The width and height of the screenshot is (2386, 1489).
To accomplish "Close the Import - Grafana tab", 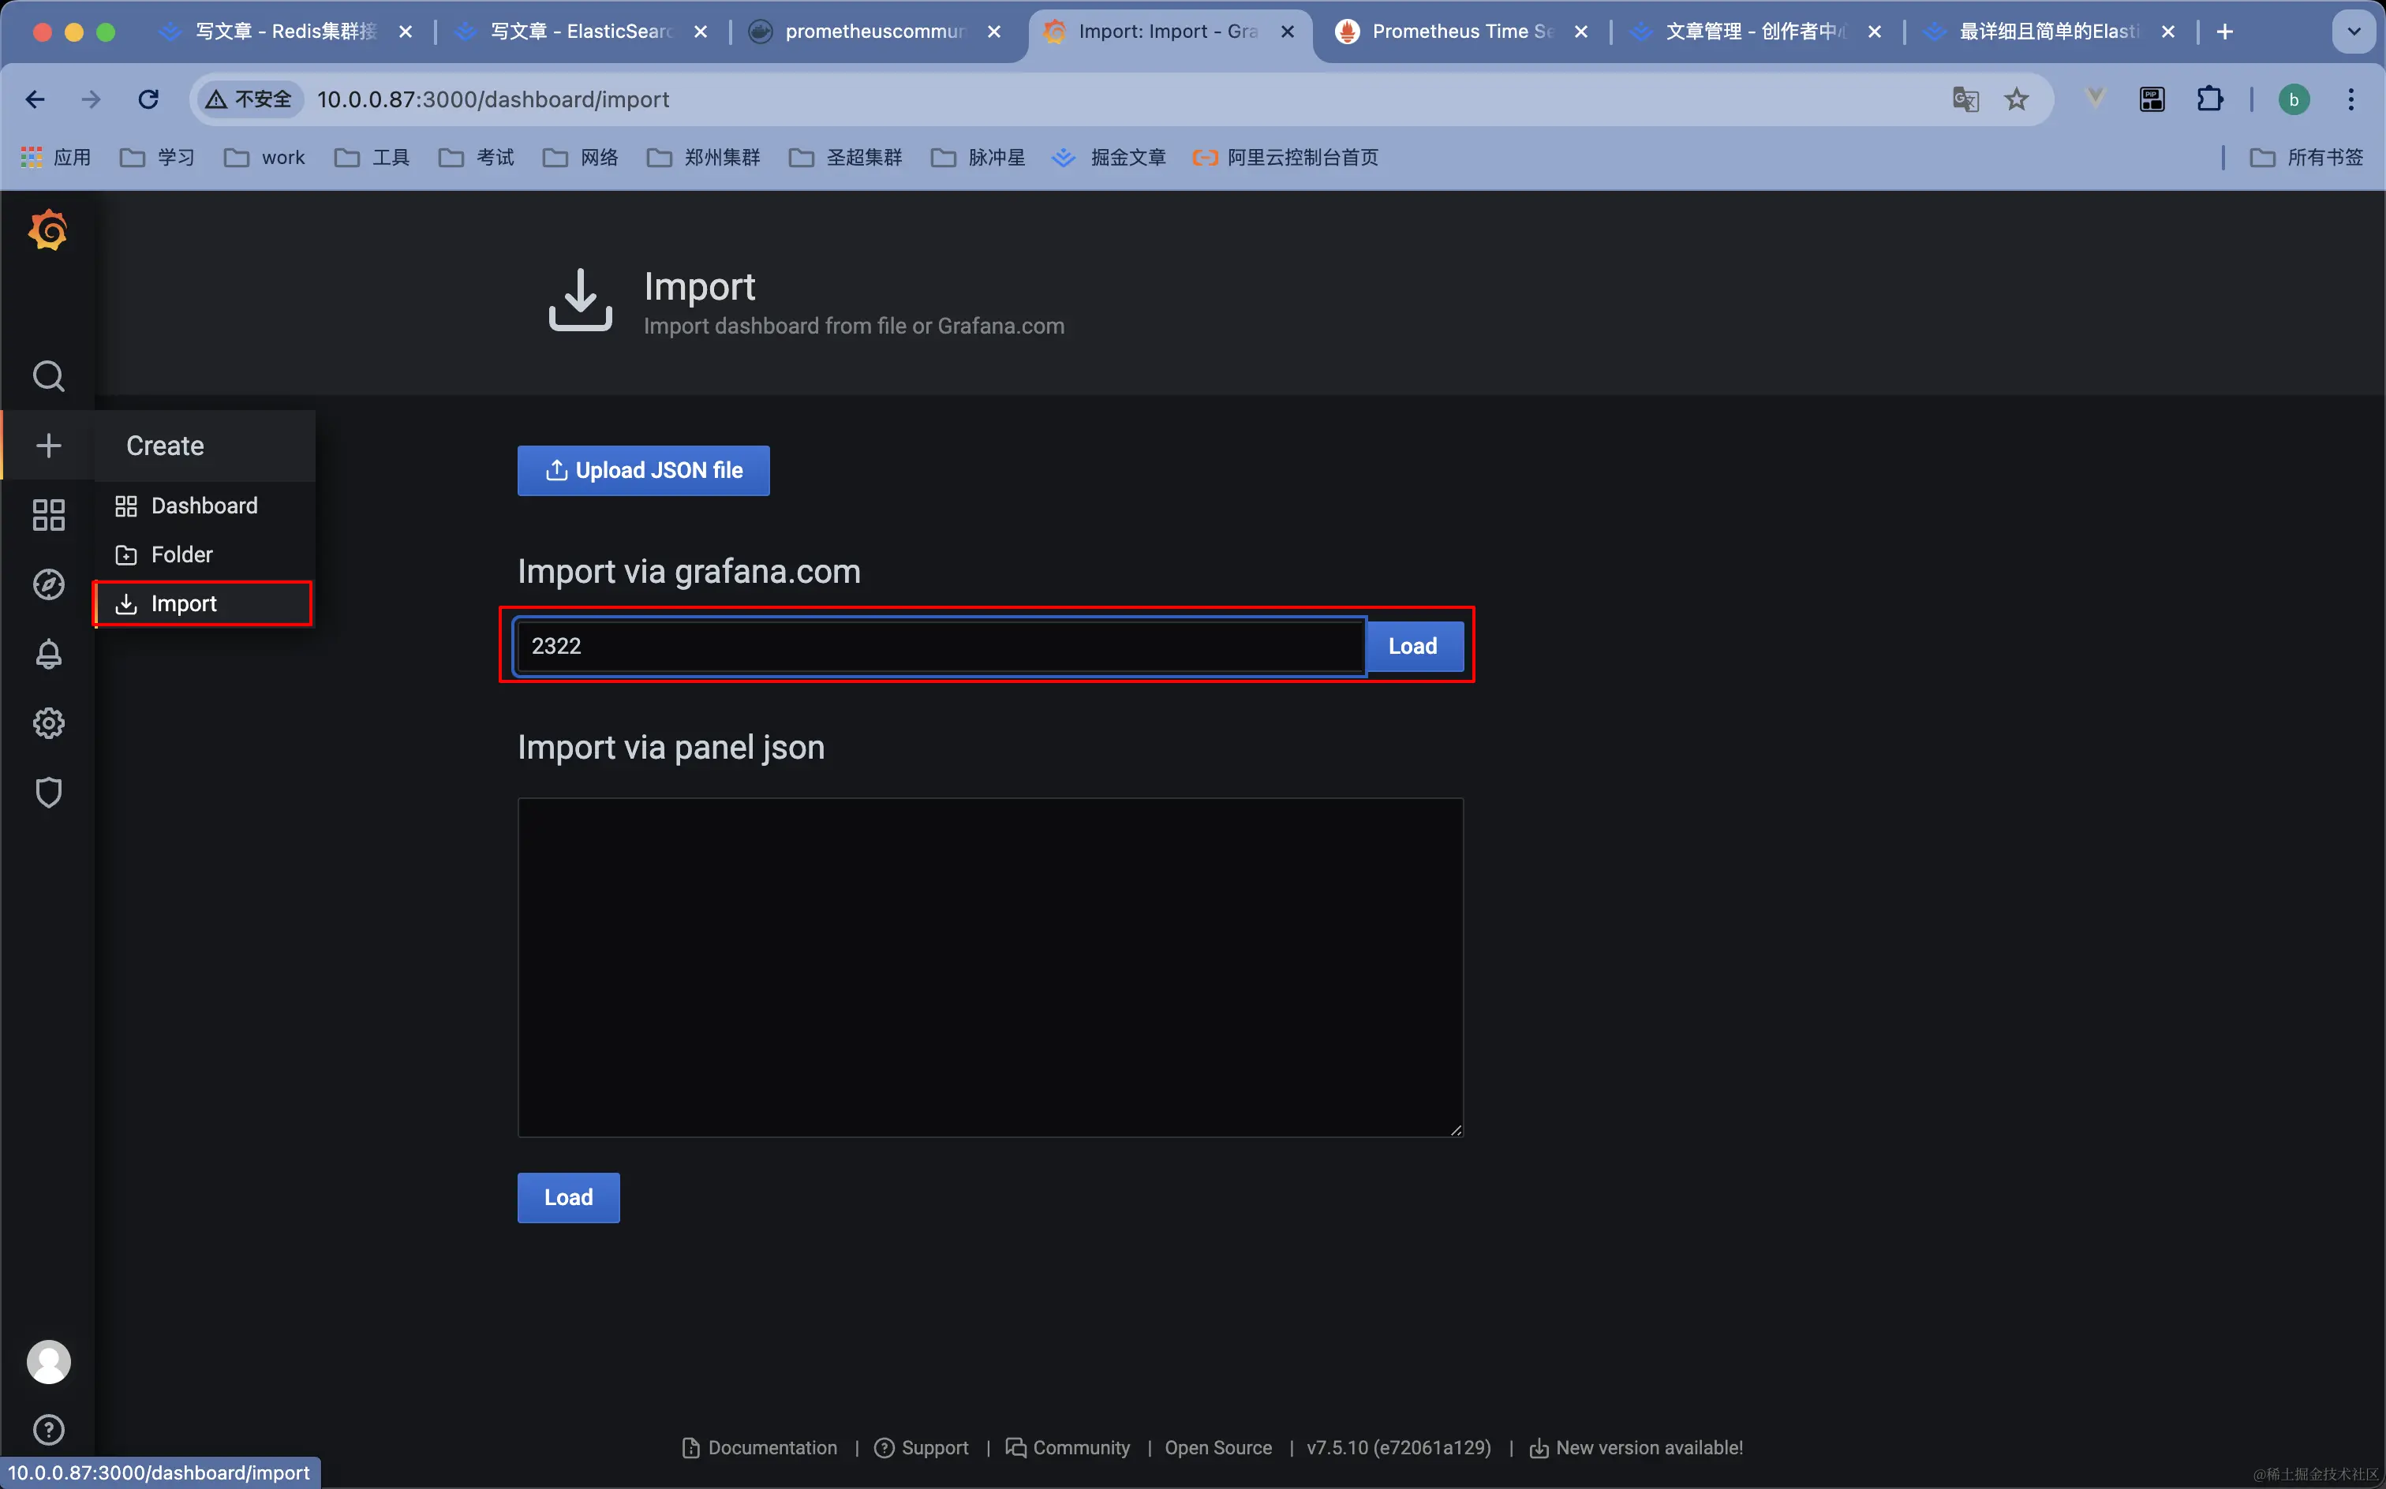I will pyautogui.click(x=1287, y=32).
